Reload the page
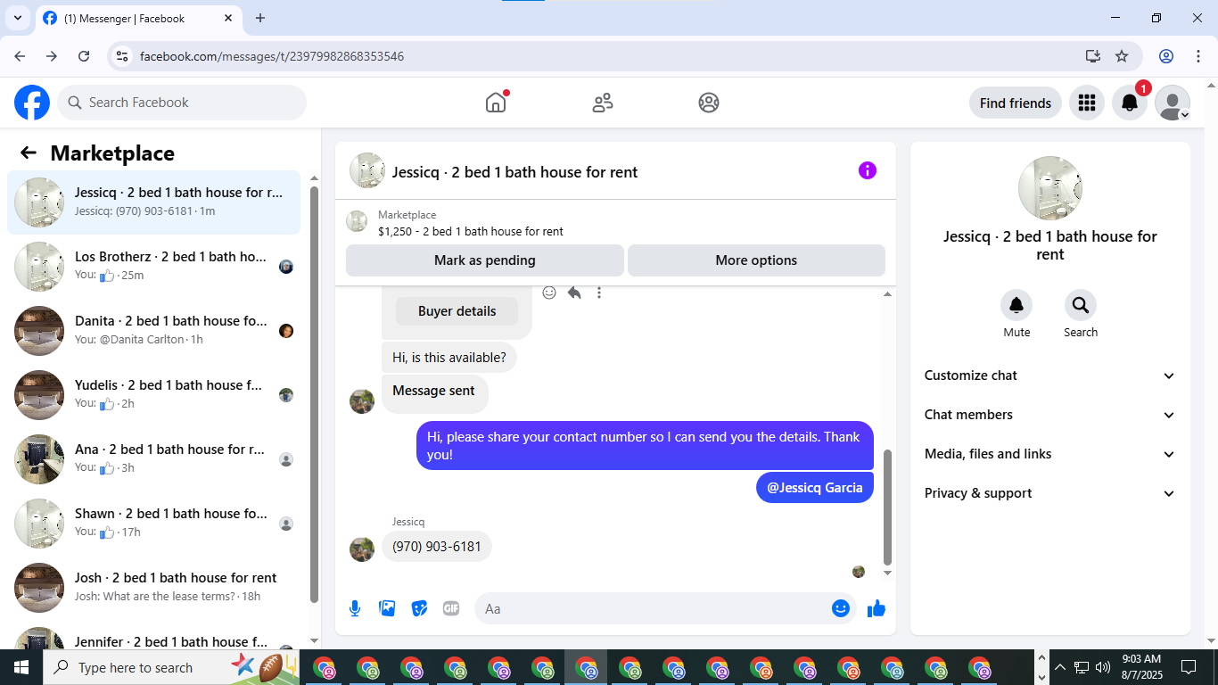This screenshot has width=1218, height=685. tap(84, 56)
